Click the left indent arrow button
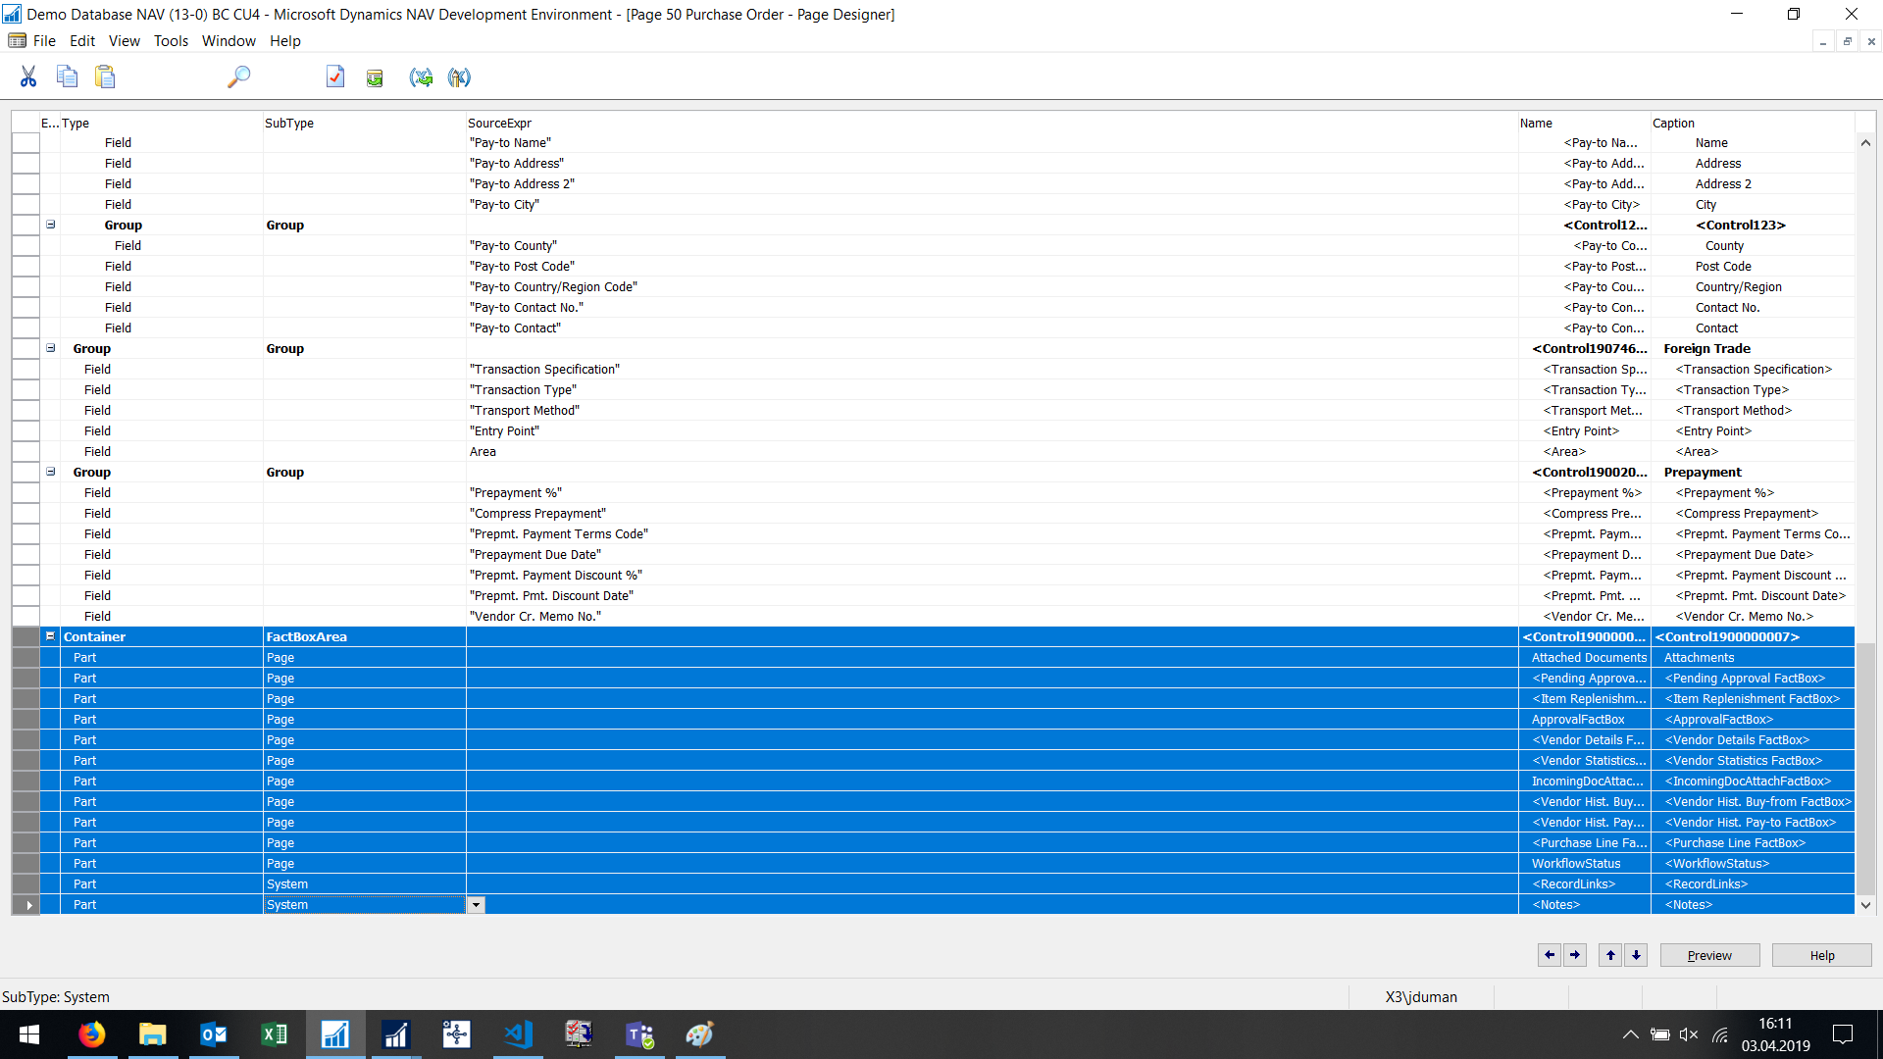This screenshot has width=1883, height=1059. click(x=1549, y=955)
